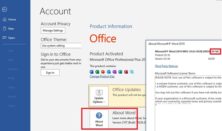The height and width of the screenshot is (131, 222).
Task: Select New in the Backstage sidebar
Action: pos(11,29)
